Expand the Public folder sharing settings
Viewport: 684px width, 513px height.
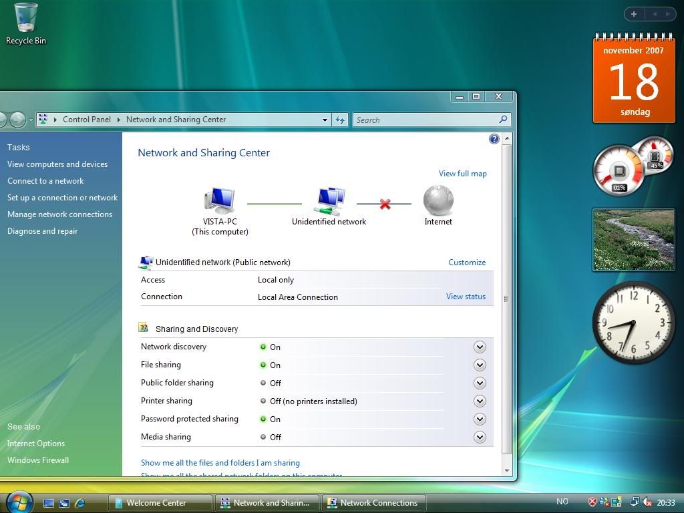click(480, 383)
